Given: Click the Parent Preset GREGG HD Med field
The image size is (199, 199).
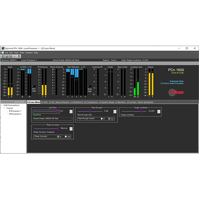Looking at the screenshot, I should click(52, 118).
